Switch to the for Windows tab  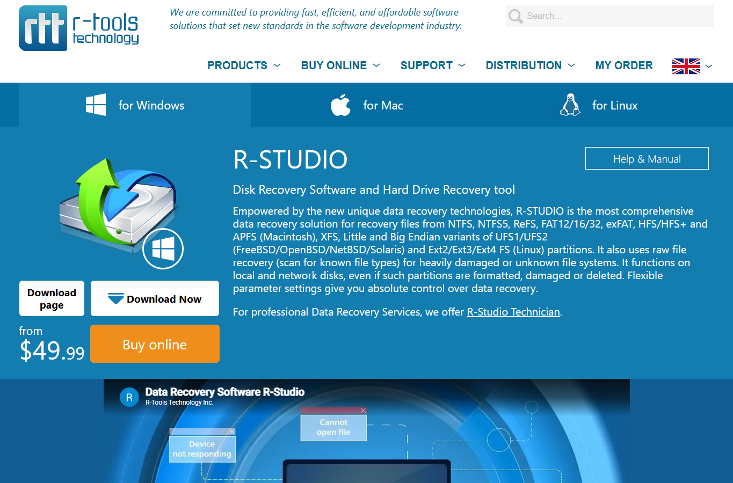[x=135, y=105]
